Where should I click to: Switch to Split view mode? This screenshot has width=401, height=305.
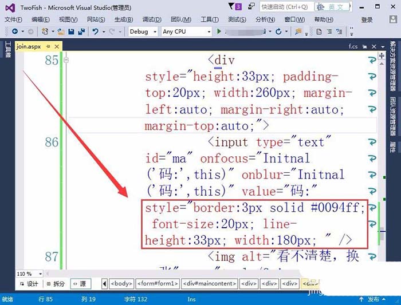click(56, 284)
